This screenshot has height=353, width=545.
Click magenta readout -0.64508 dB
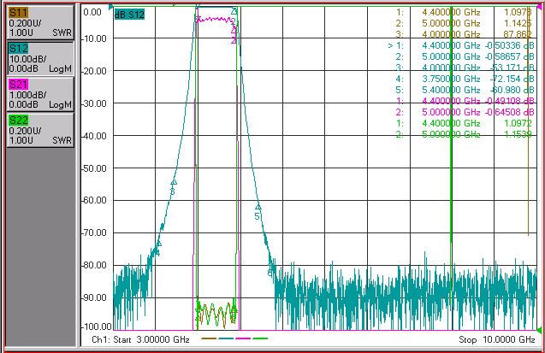[510, 112]
